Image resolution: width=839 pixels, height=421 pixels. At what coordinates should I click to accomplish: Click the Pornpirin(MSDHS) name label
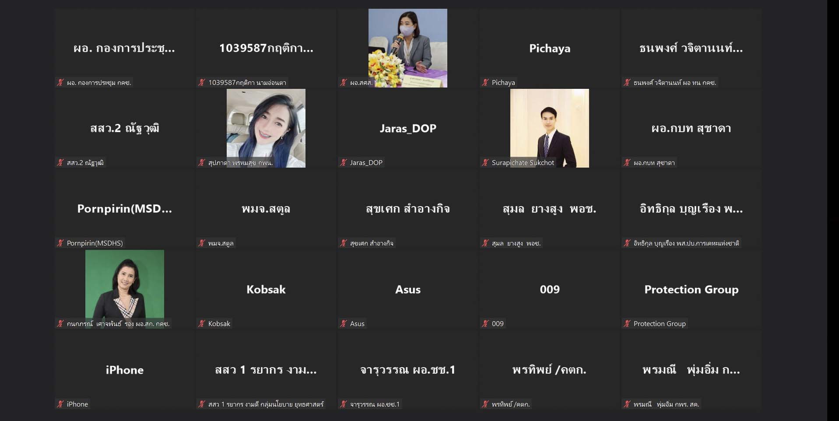[x=95, y=243]
